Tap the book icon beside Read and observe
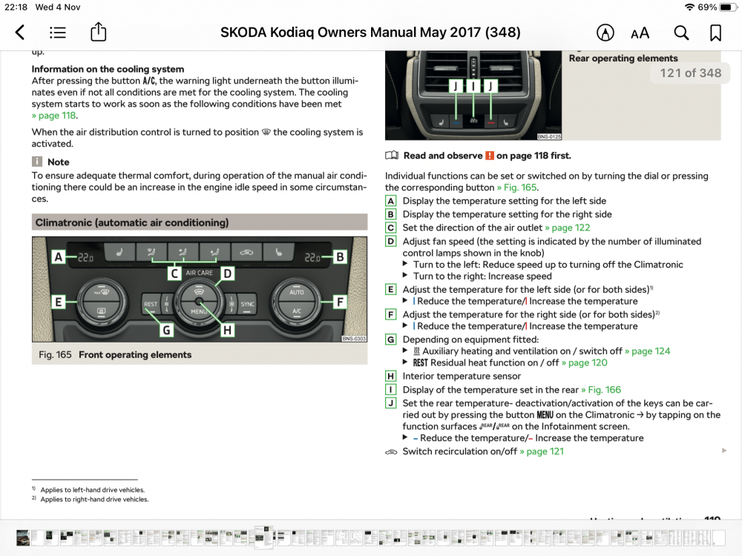This screenshot has height=556, width=742. tap(391, 156)
